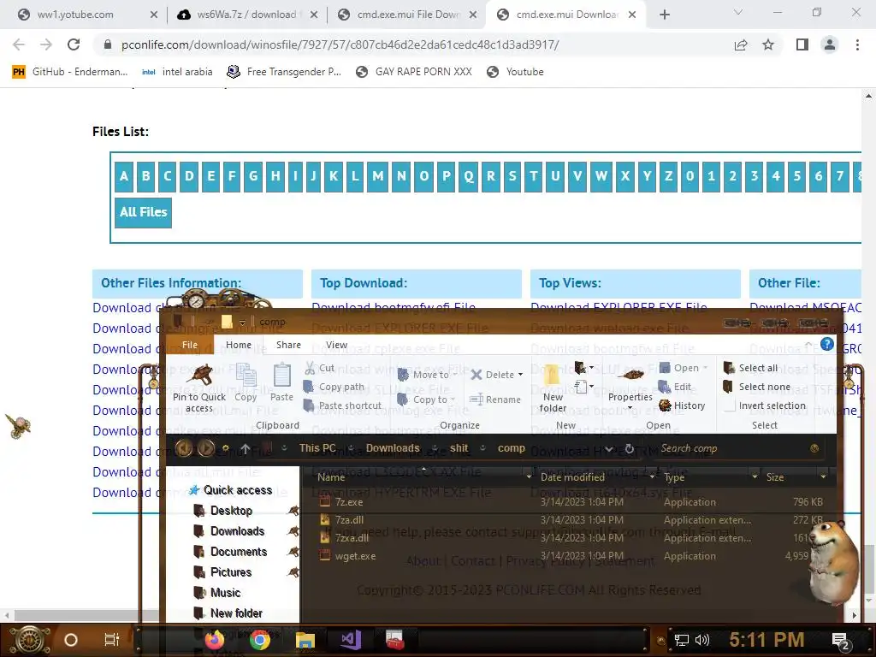The width and height of the screenshot is (876, 657).
Task: Switch to the ws6Wa.7z download tab
Action: pos(246,15)
